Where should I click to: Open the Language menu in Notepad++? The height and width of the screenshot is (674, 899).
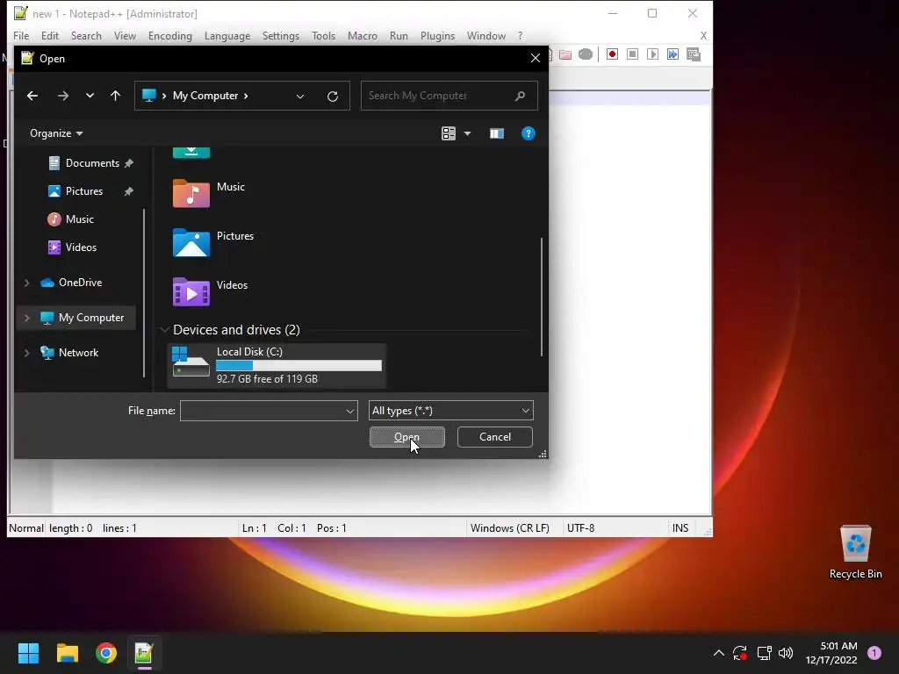tap(227, 35)
